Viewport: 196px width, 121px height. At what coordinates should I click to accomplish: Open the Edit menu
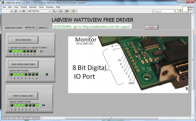coord(10,7)
